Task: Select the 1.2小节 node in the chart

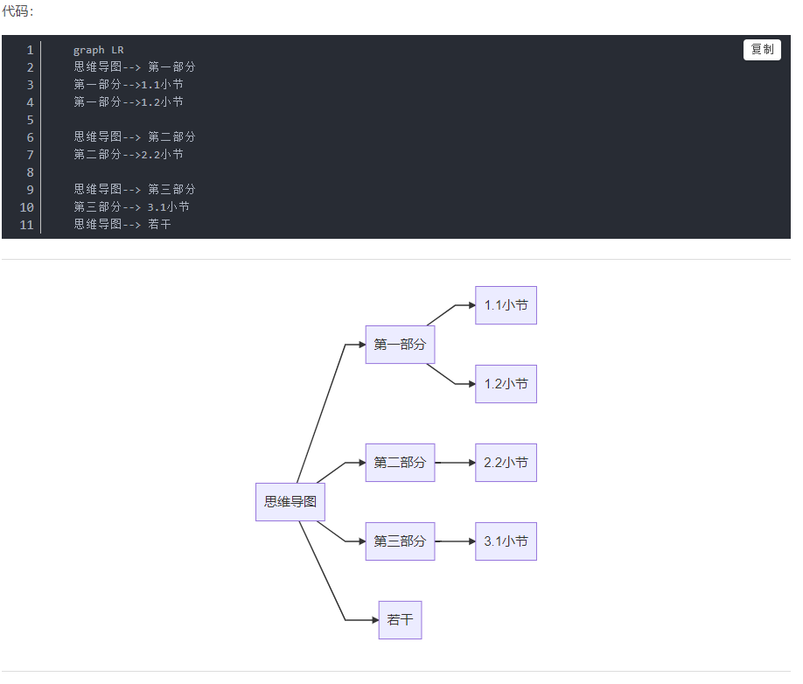Action: 506,384
